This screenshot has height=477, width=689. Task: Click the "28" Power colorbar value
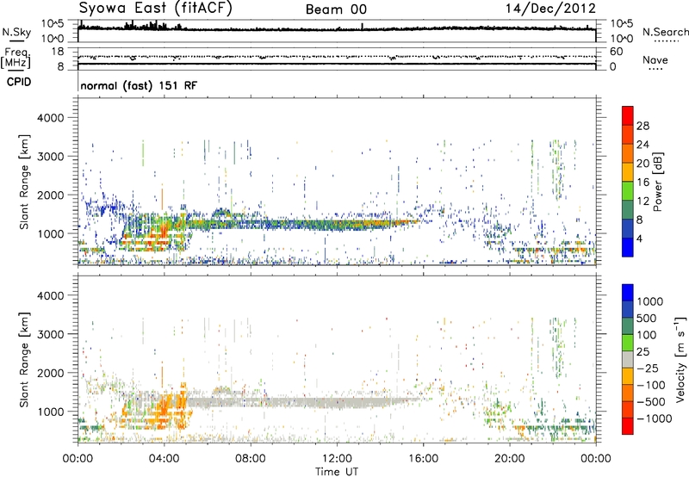[x=642, y=126]
